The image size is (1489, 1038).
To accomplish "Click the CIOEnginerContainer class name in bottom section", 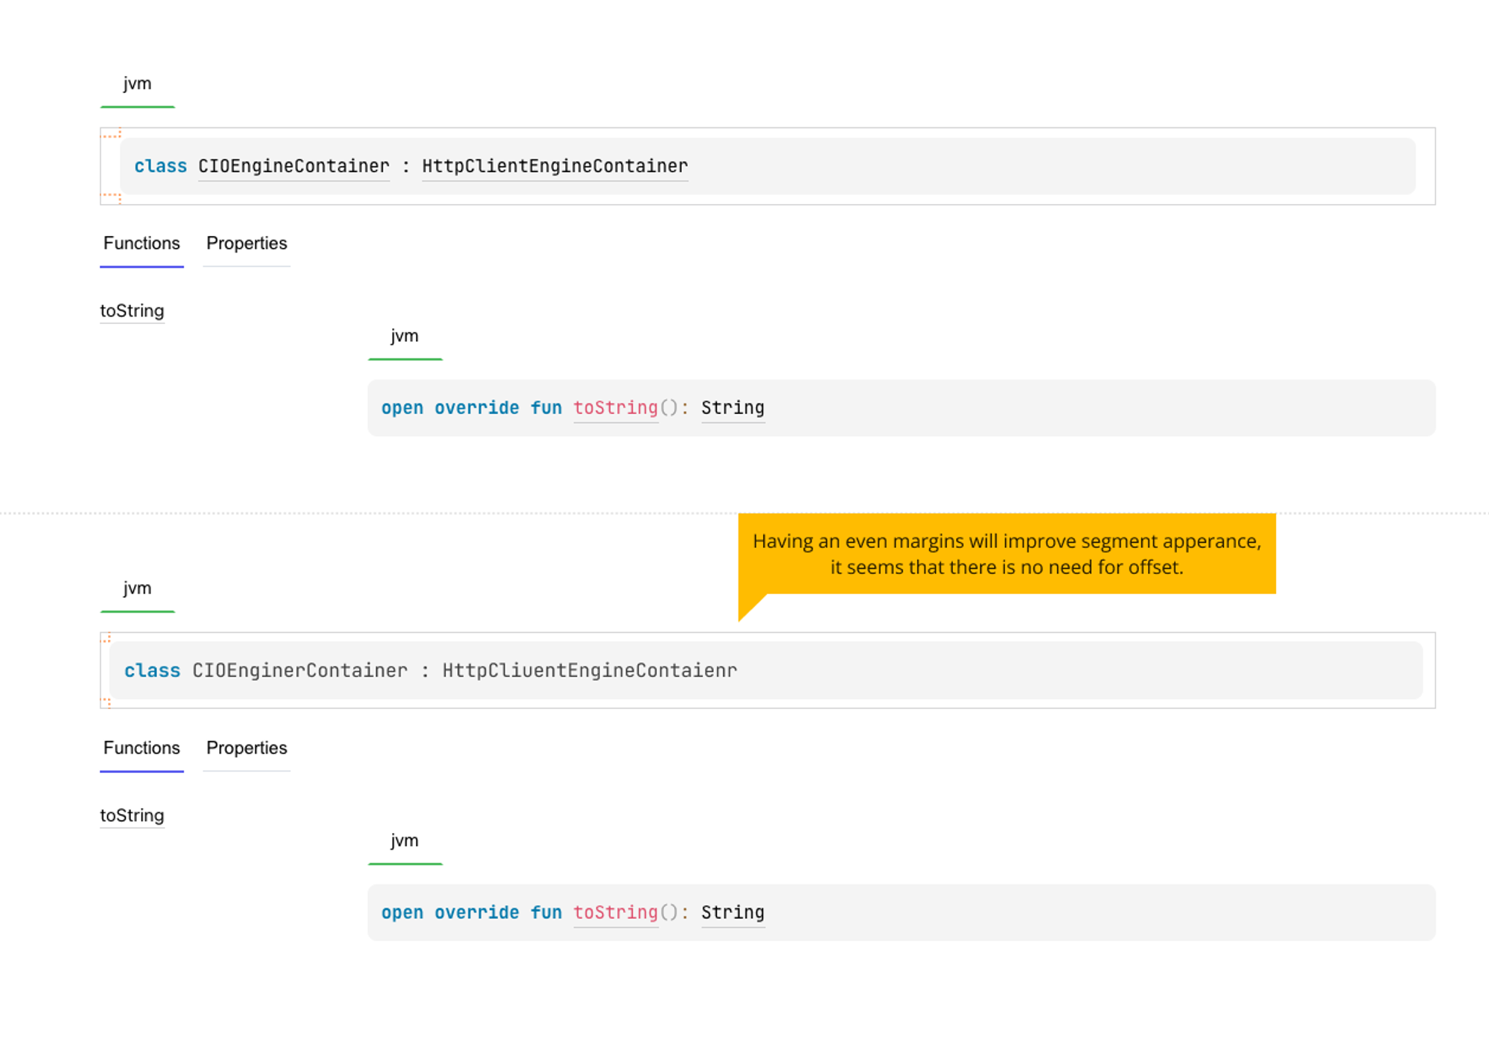I will 296,670.
